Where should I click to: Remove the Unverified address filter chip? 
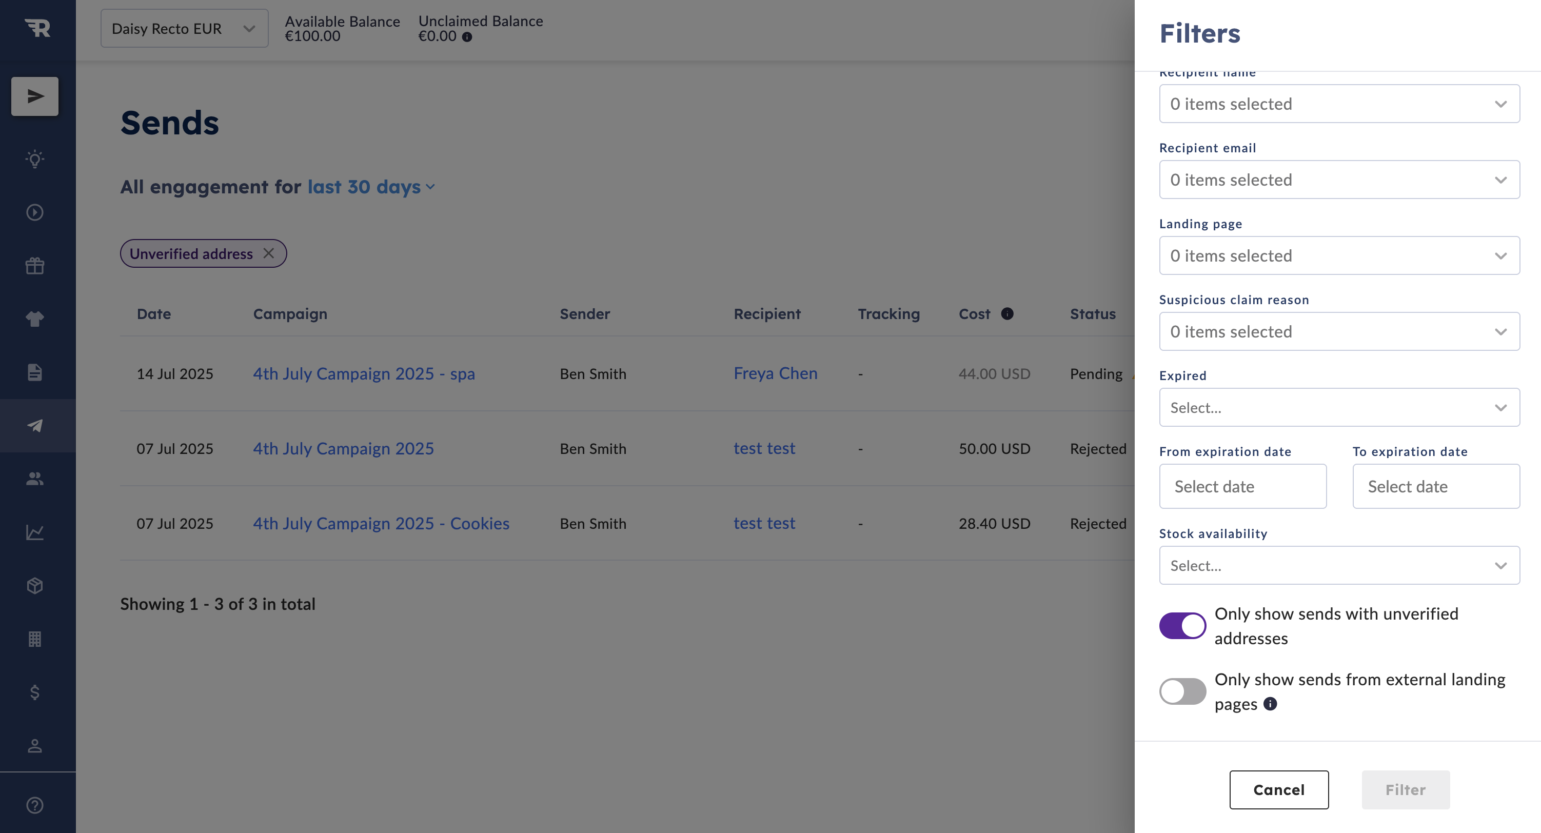tap(269, 253)
